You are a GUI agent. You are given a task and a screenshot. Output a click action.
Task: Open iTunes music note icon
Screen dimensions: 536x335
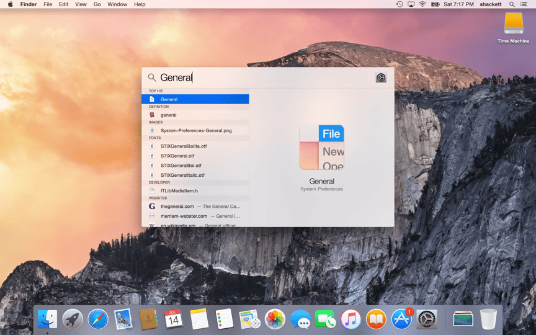tap(351, 319)
